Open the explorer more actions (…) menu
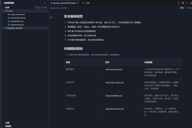The image size is (192, 128). [x=45, y=3]
